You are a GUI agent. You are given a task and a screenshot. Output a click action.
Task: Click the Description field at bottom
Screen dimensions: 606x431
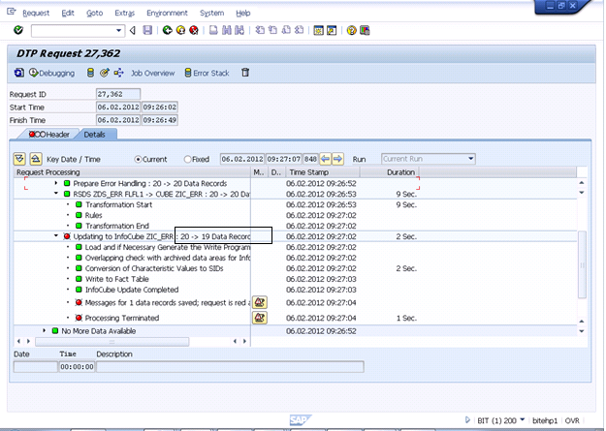point(230,366)
